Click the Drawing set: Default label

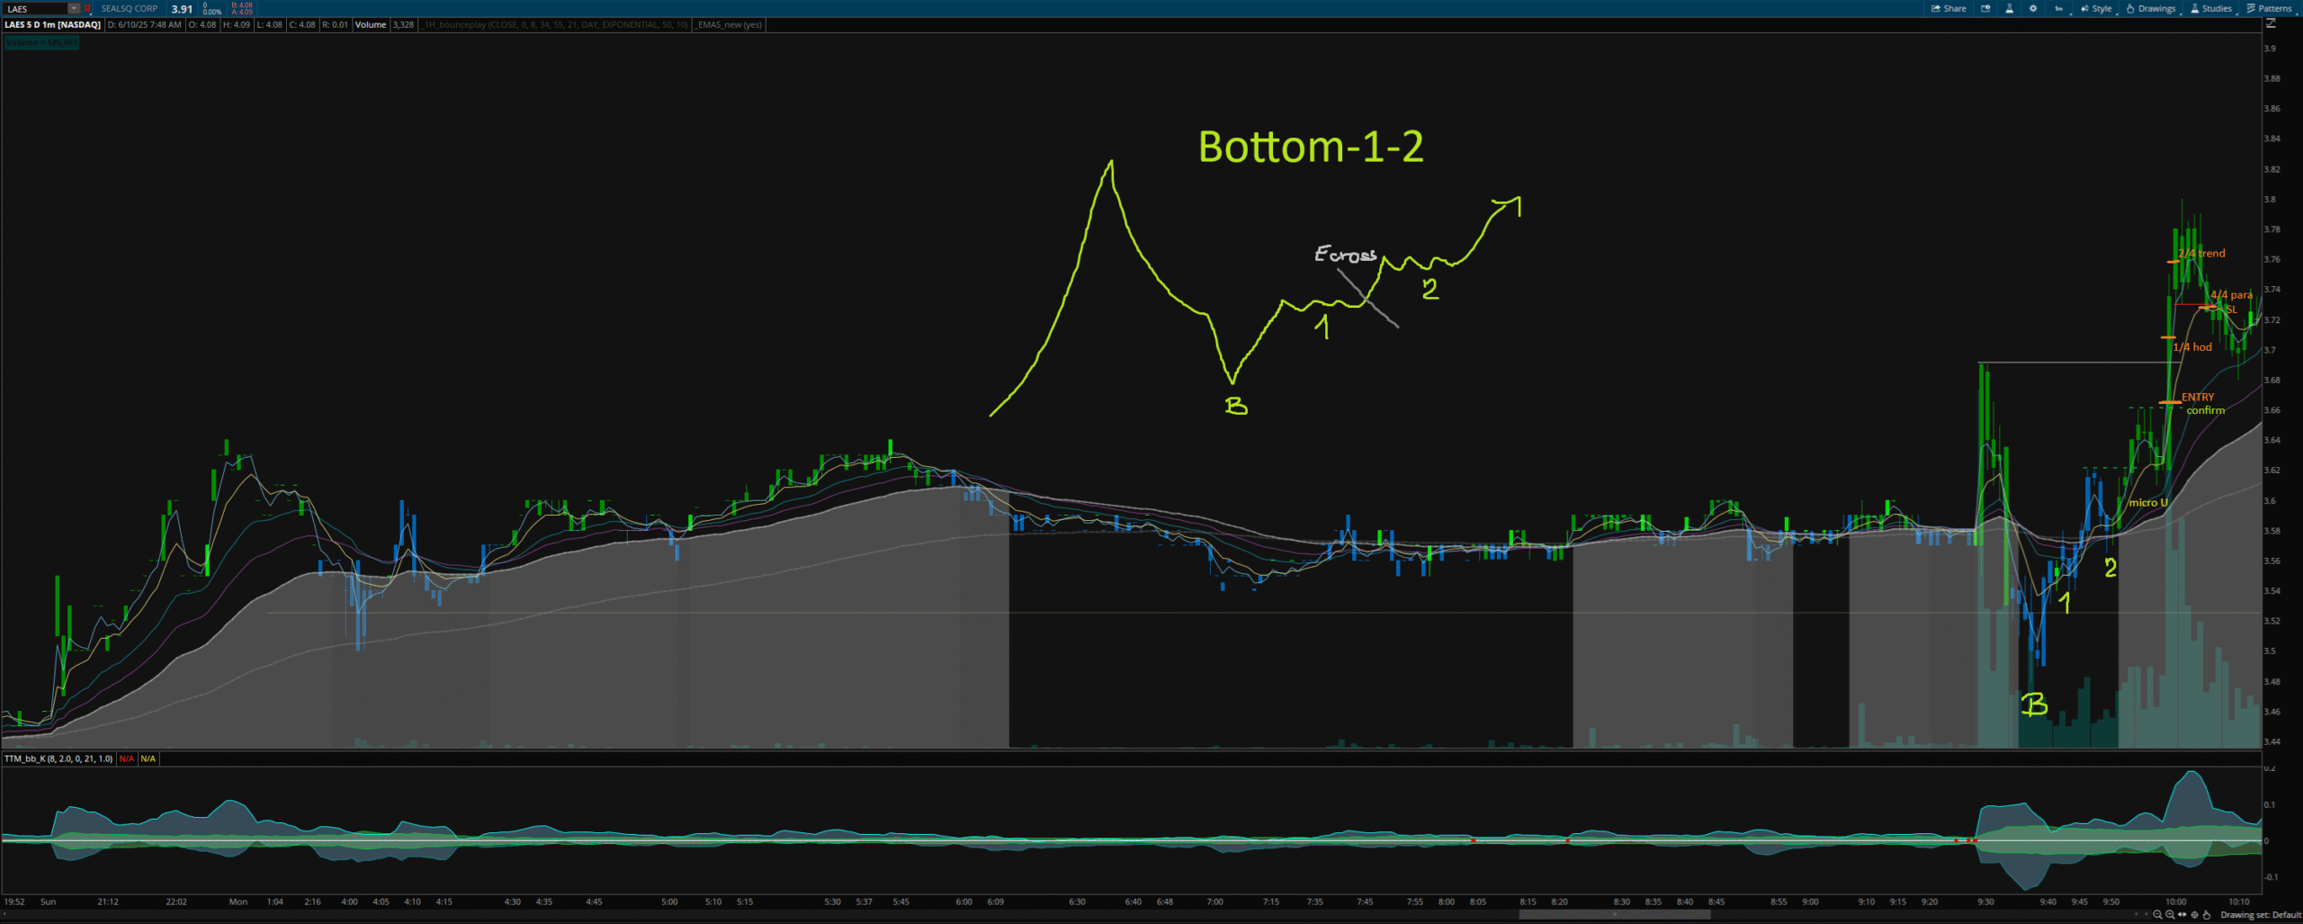(2260, 915)
